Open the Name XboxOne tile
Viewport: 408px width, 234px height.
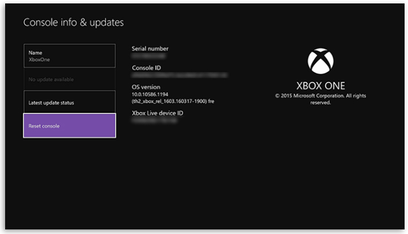coord(70,56)
